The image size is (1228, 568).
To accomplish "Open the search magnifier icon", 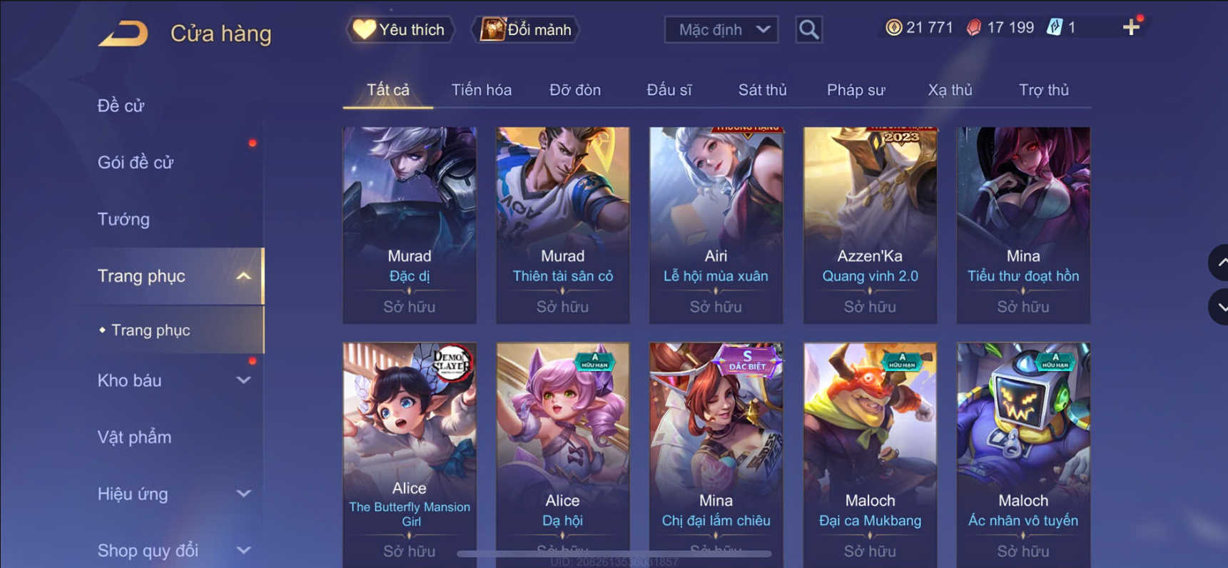I will (808, 30).
